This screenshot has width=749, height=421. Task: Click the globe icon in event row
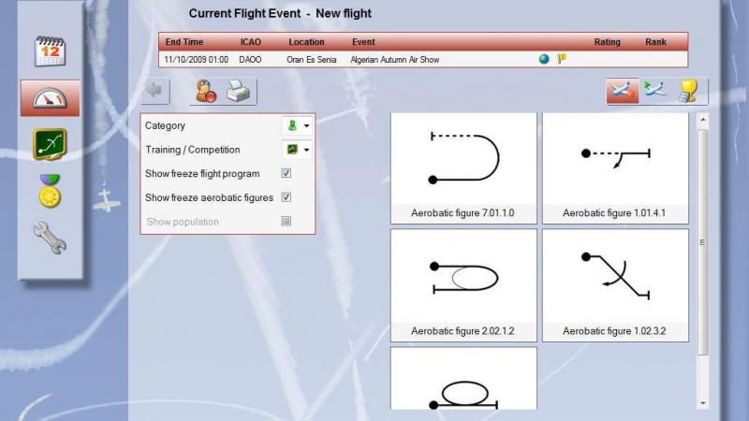(544, 59)
